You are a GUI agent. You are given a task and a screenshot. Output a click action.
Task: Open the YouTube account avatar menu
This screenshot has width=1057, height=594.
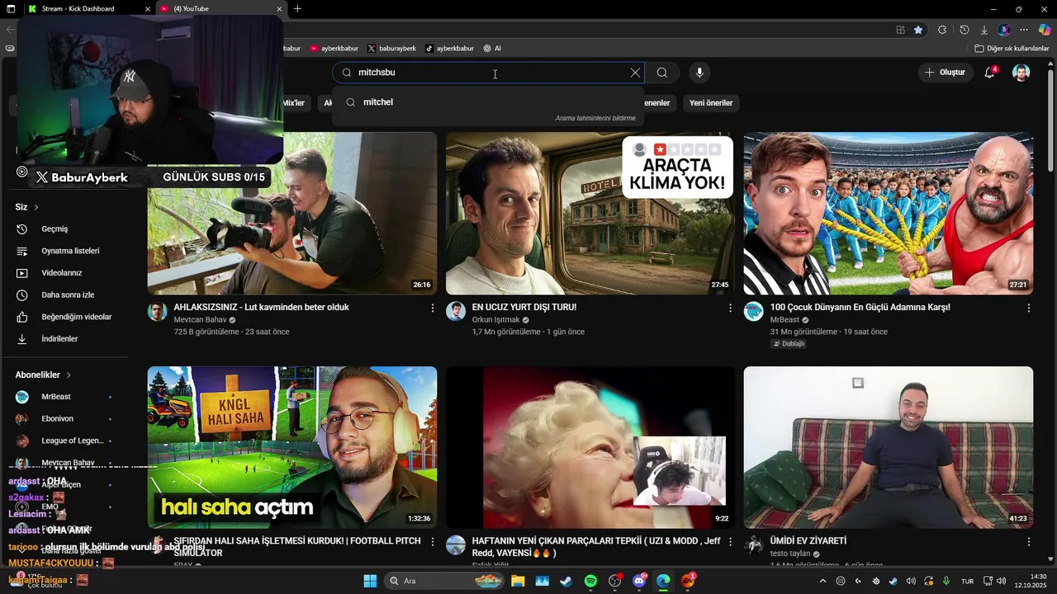pos(1021,73)
